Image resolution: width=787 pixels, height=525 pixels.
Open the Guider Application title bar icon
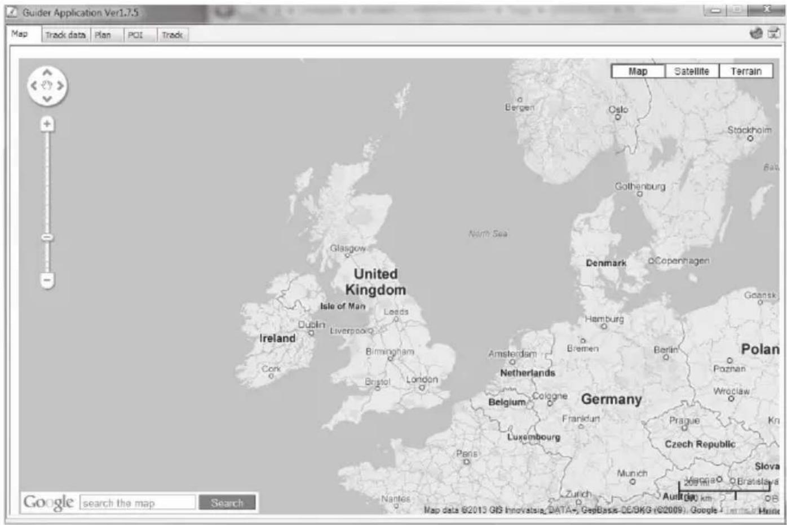point(12,12)
